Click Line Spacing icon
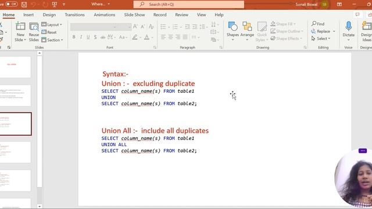 (x=202, y=27)
